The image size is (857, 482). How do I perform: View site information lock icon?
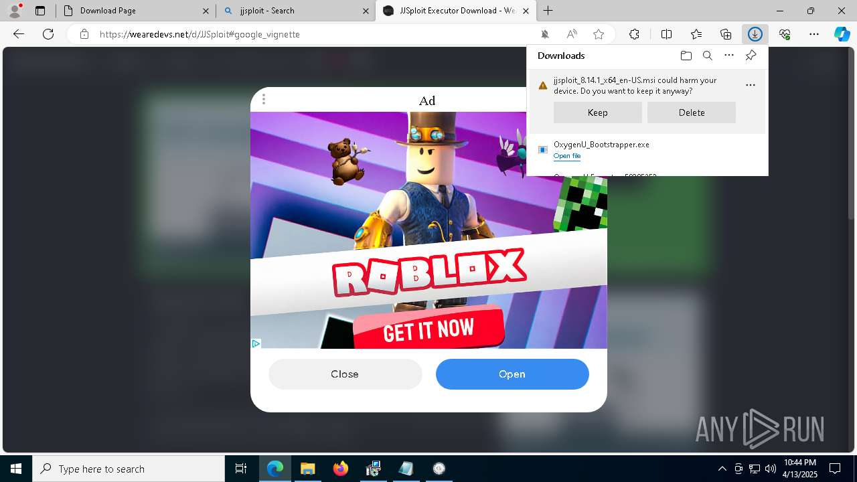point(84,34)
